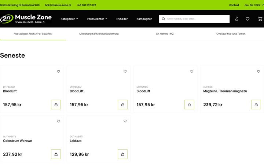Open the shopping cart icon
This screenshot has height=165, width=264.
coord(260,19)
